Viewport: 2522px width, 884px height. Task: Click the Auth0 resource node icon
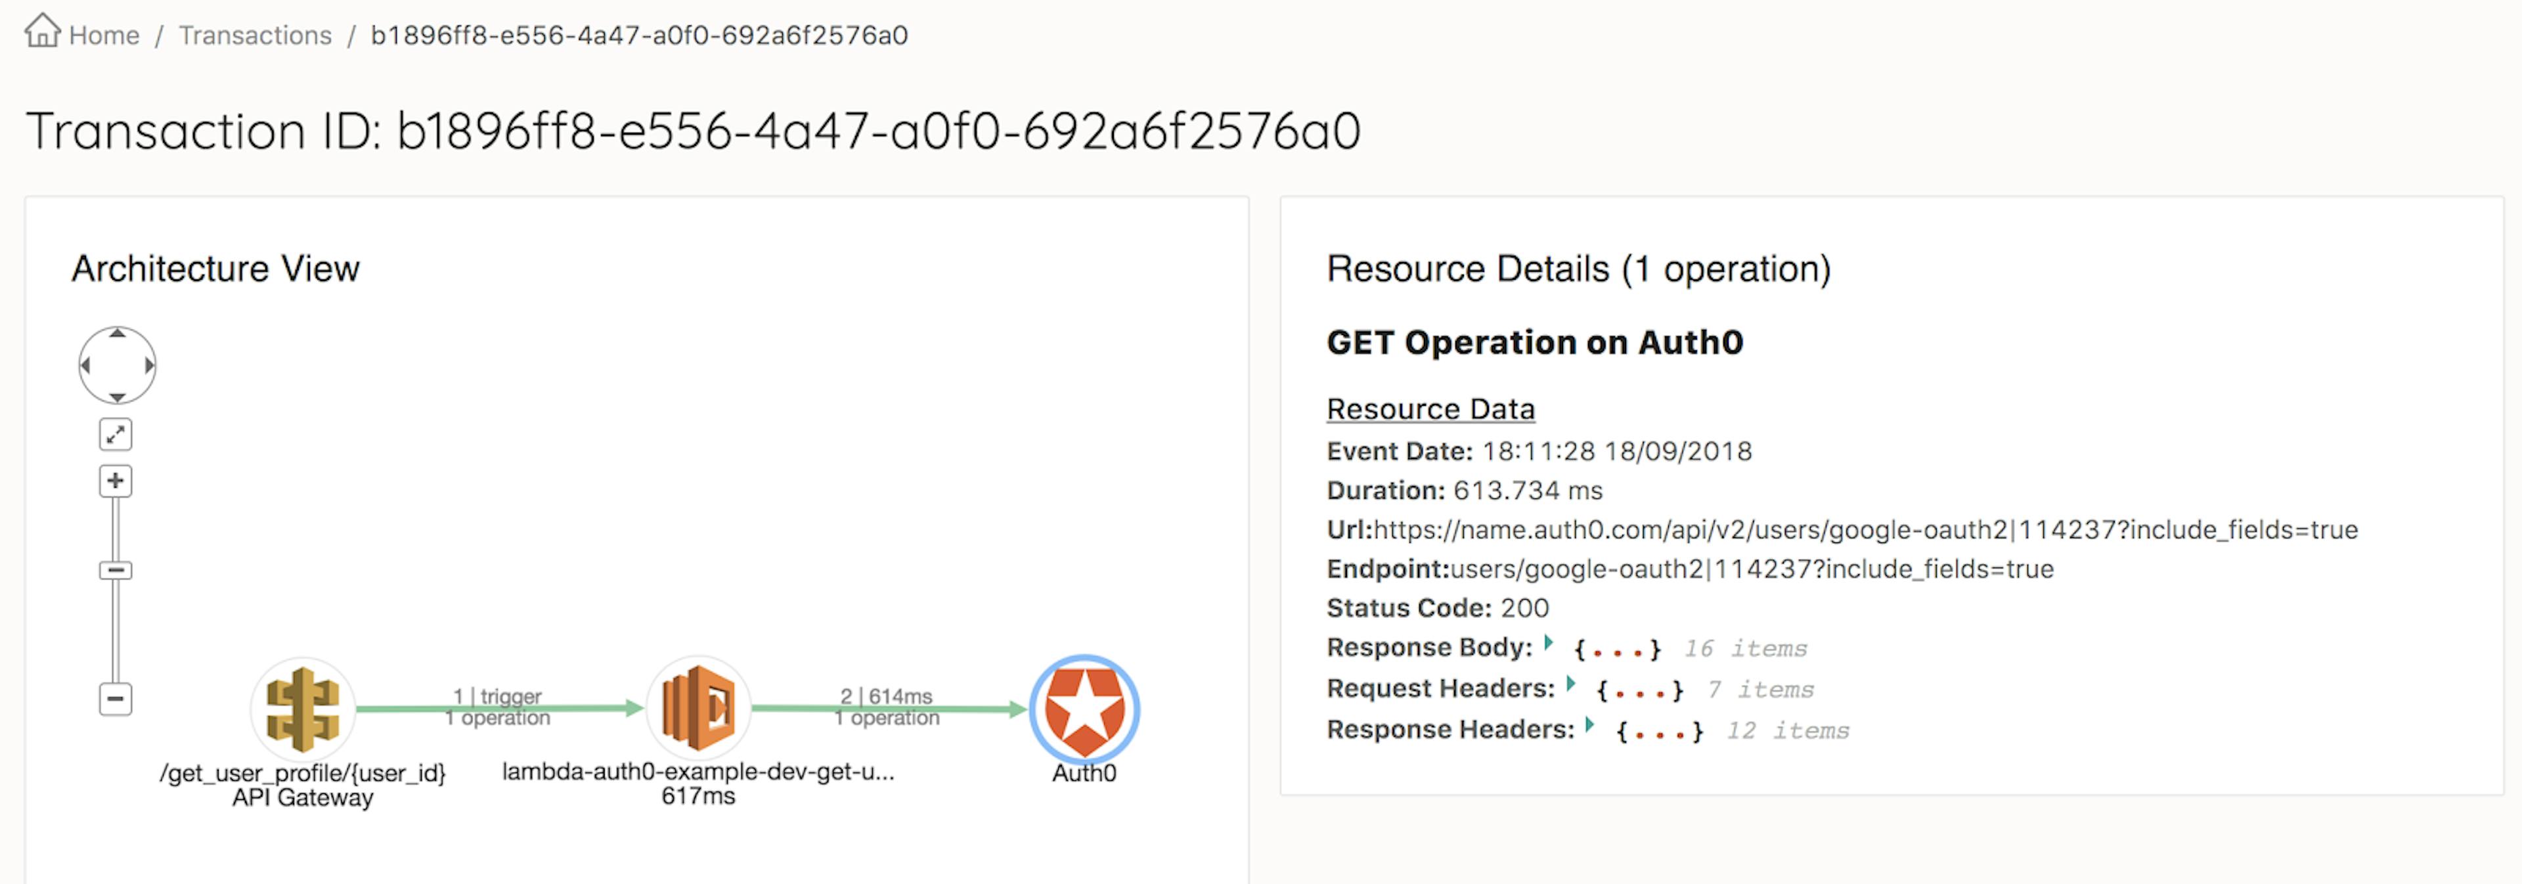click(x=1084, y=709)
